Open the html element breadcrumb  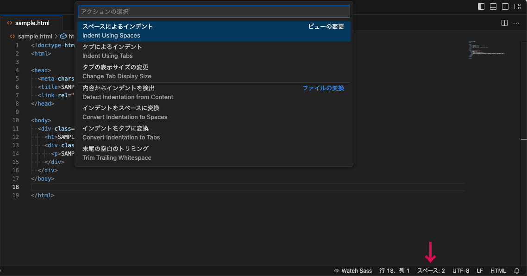pyautogui.click(x=69, y=36)
